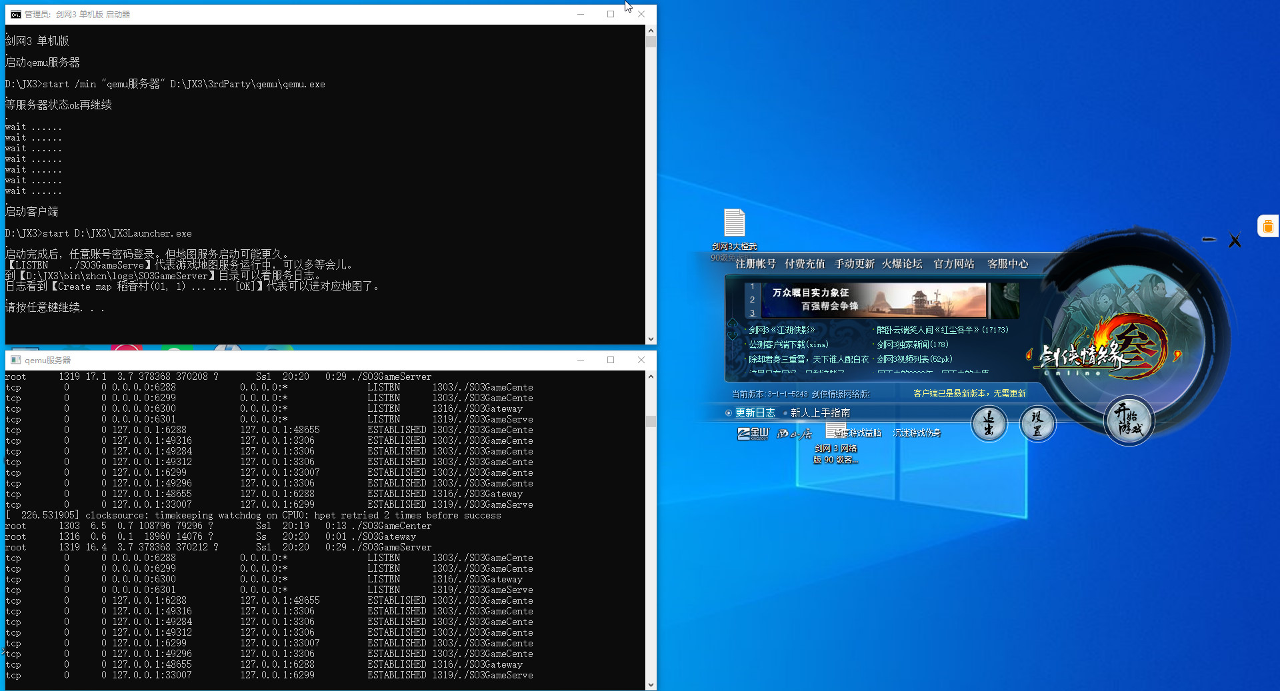Click the Kingsoft 金山 logo
The width and height of the screenshot is (1280, 691).
tap(753, 434)
